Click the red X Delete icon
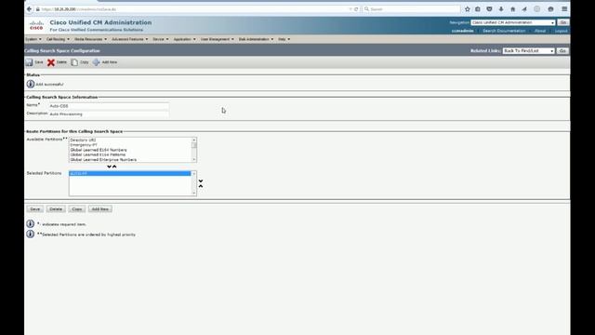Screen dimensions: 595x335 pos(51,62)
